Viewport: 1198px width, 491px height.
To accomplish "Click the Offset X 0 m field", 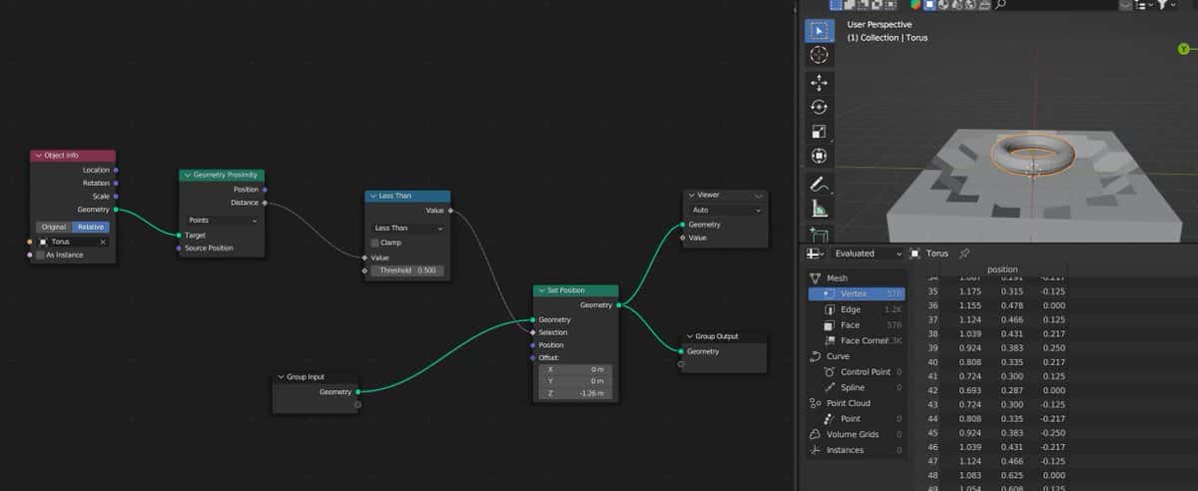I will coord(576,369).
